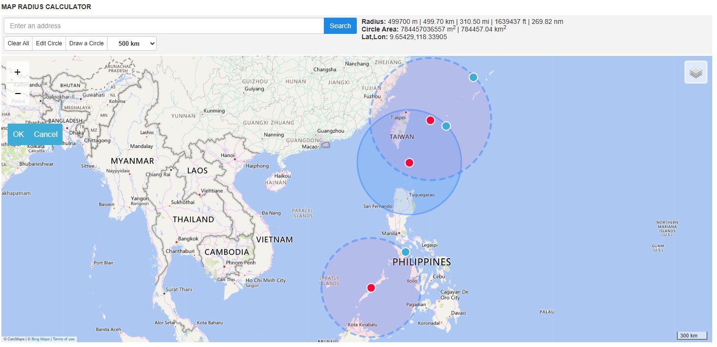Image resolution: width=717 pixels, height=347 pixels.
Task: Click the BHUTAN country label
Action: [x=70, y=85]
